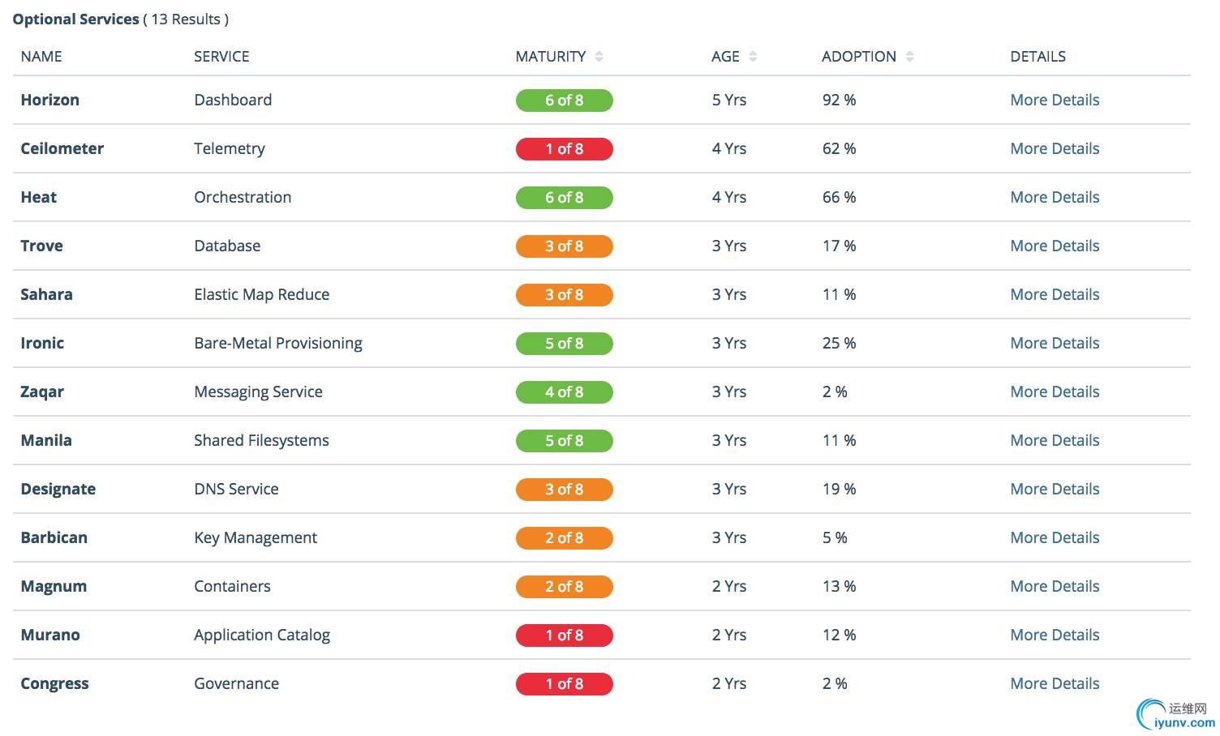Open More Details for Horizon
The height and width of the screenshot is (736, 1220).
point(1055,101)
